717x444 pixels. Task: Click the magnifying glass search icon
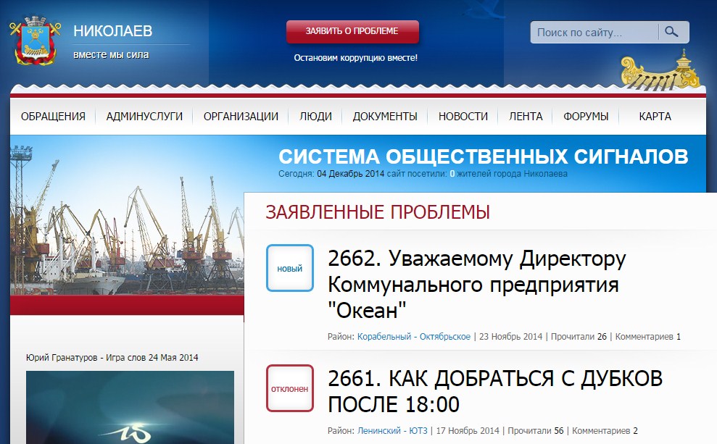point(672,33)
